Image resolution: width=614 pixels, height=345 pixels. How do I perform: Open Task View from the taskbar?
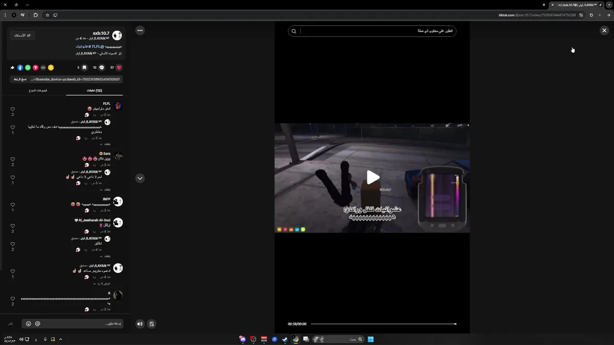tap(306, 339)
